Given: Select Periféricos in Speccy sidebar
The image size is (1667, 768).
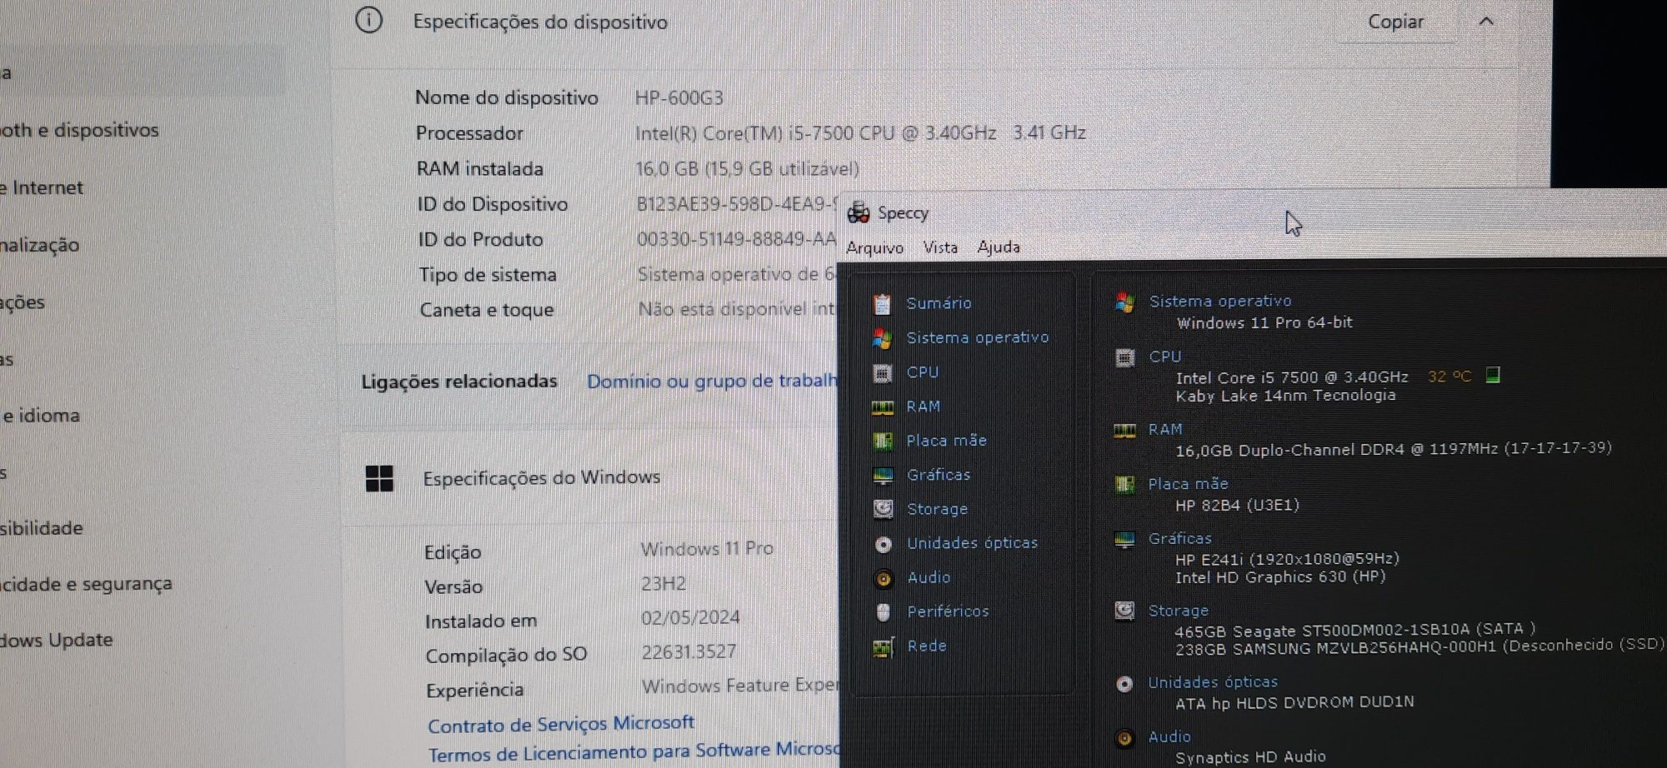Looking at the screenshot, I should click(x=948, y=611).
